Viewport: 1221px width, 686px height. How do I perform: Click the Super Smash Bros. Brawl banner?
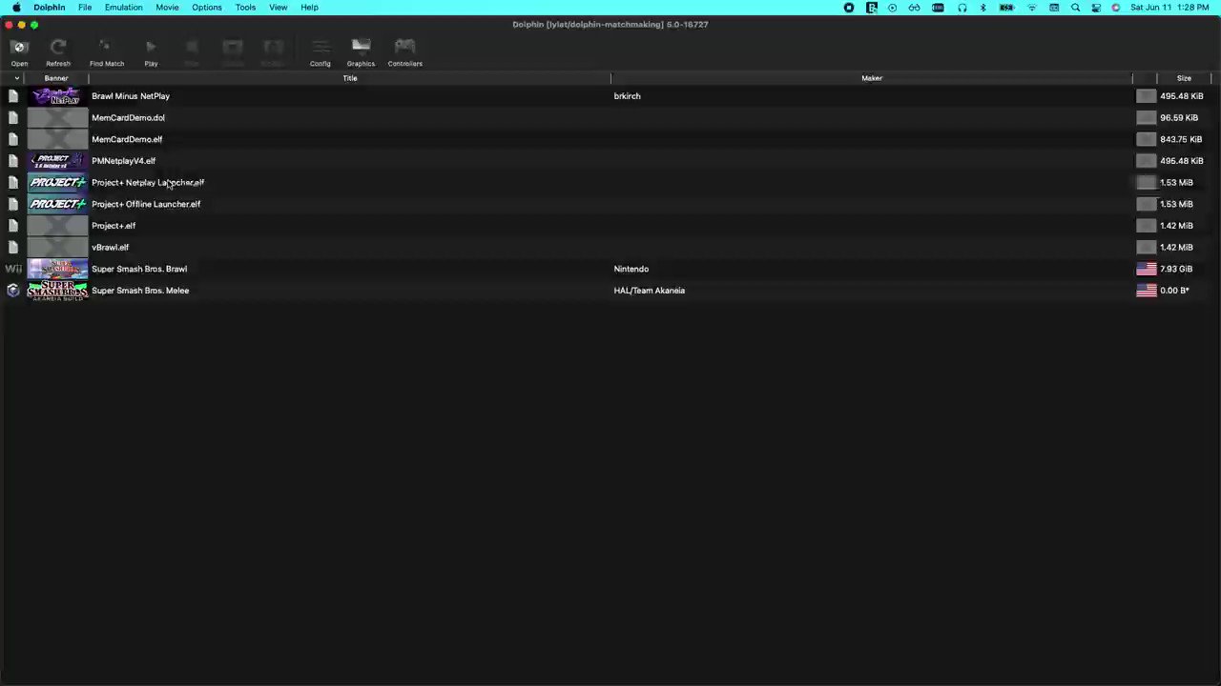(57, 269)
